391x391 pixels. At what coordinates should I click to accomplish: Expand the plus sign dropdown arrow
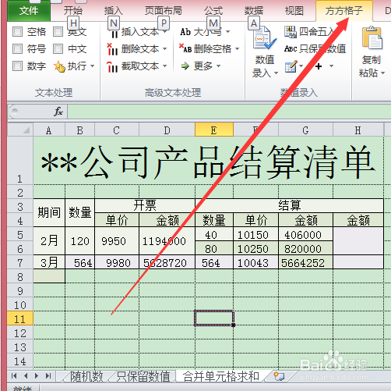331,66
